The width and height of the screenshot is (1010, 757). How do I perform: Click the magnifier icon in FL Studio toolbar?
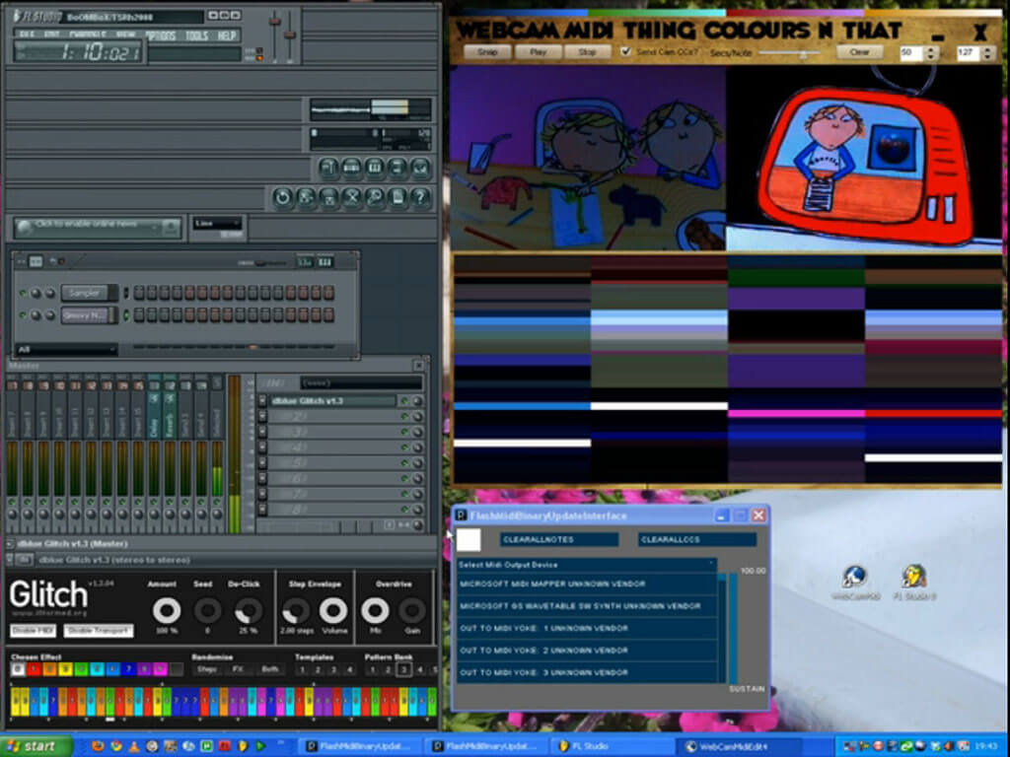point(375,197)
